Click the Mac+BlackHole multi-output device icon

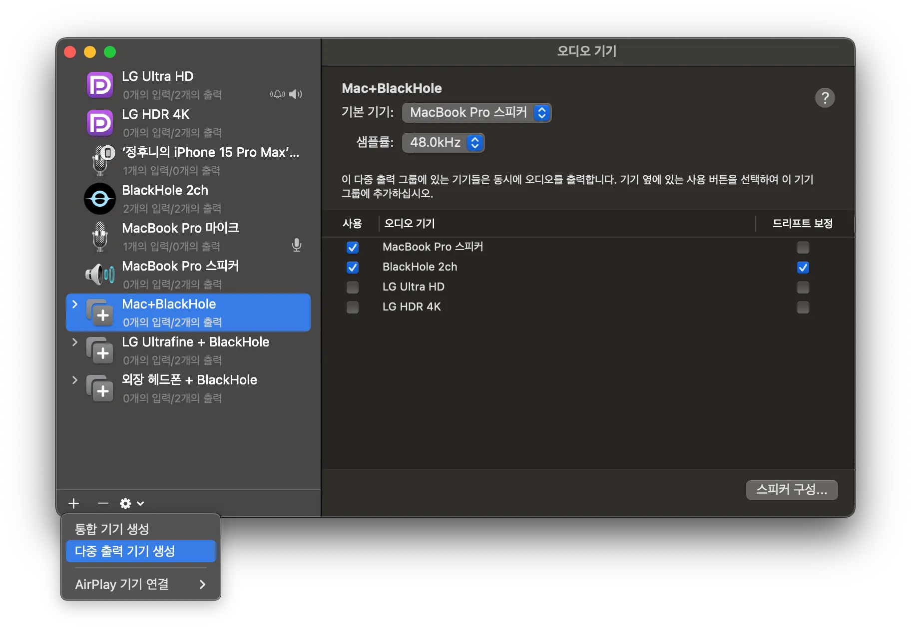coord(100,313)
